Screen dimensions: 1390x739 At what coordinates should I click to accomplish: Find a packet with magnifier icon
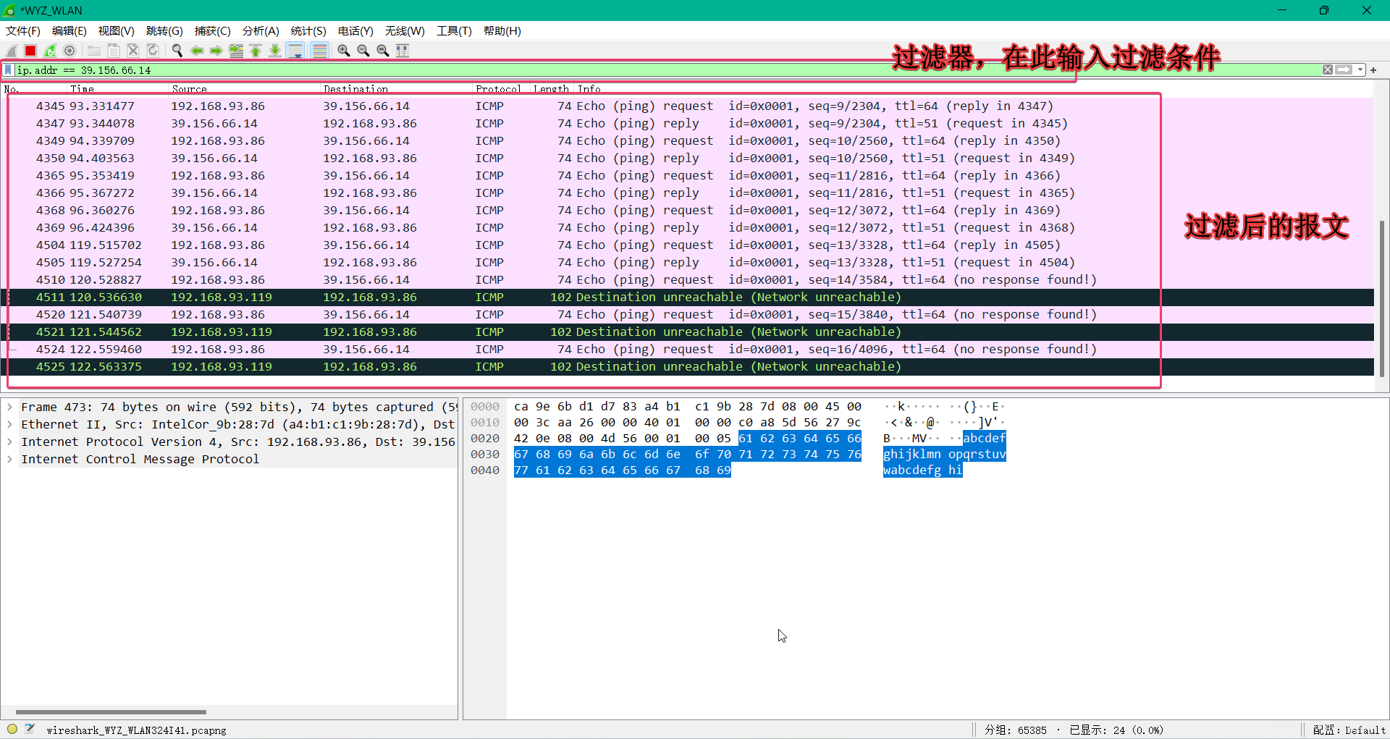(x=177, y=51)
